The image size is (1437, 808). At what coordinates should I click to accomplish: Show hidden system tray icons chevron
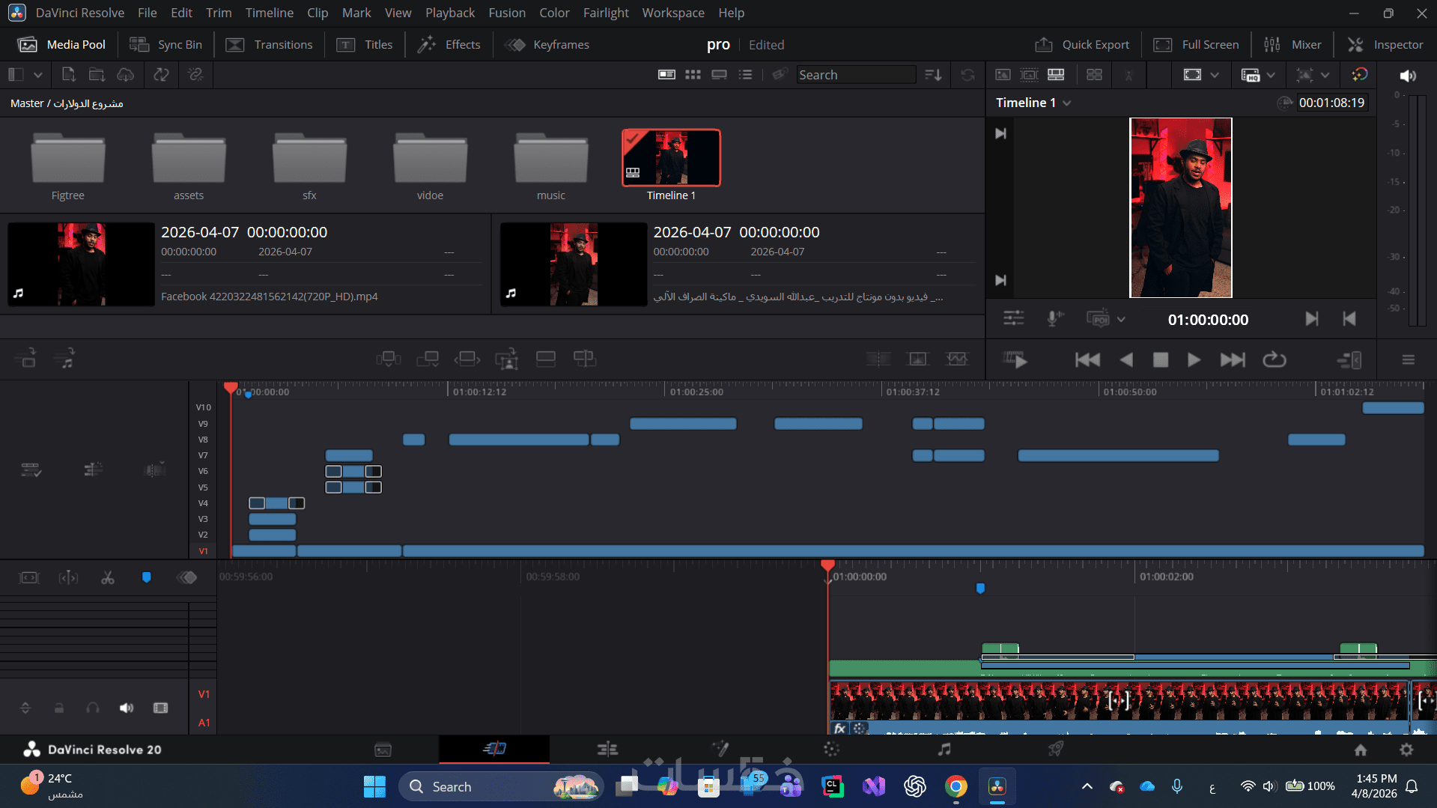pyautogui.click(x=1087, y=786)
